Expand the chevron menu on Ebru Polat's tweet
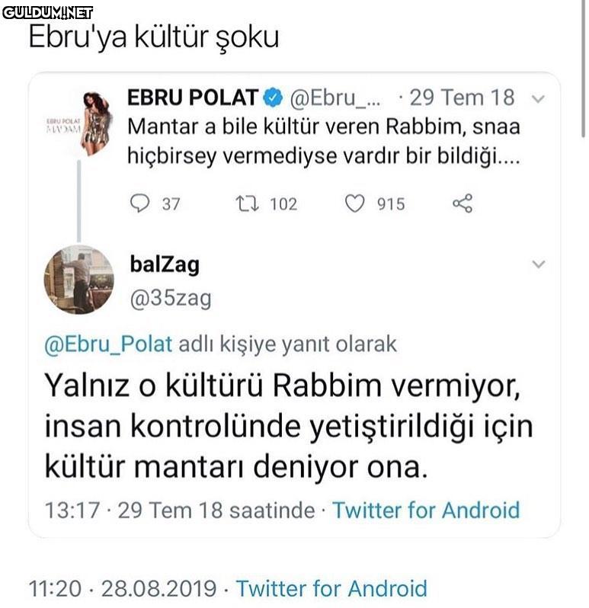 click(538, 99)
